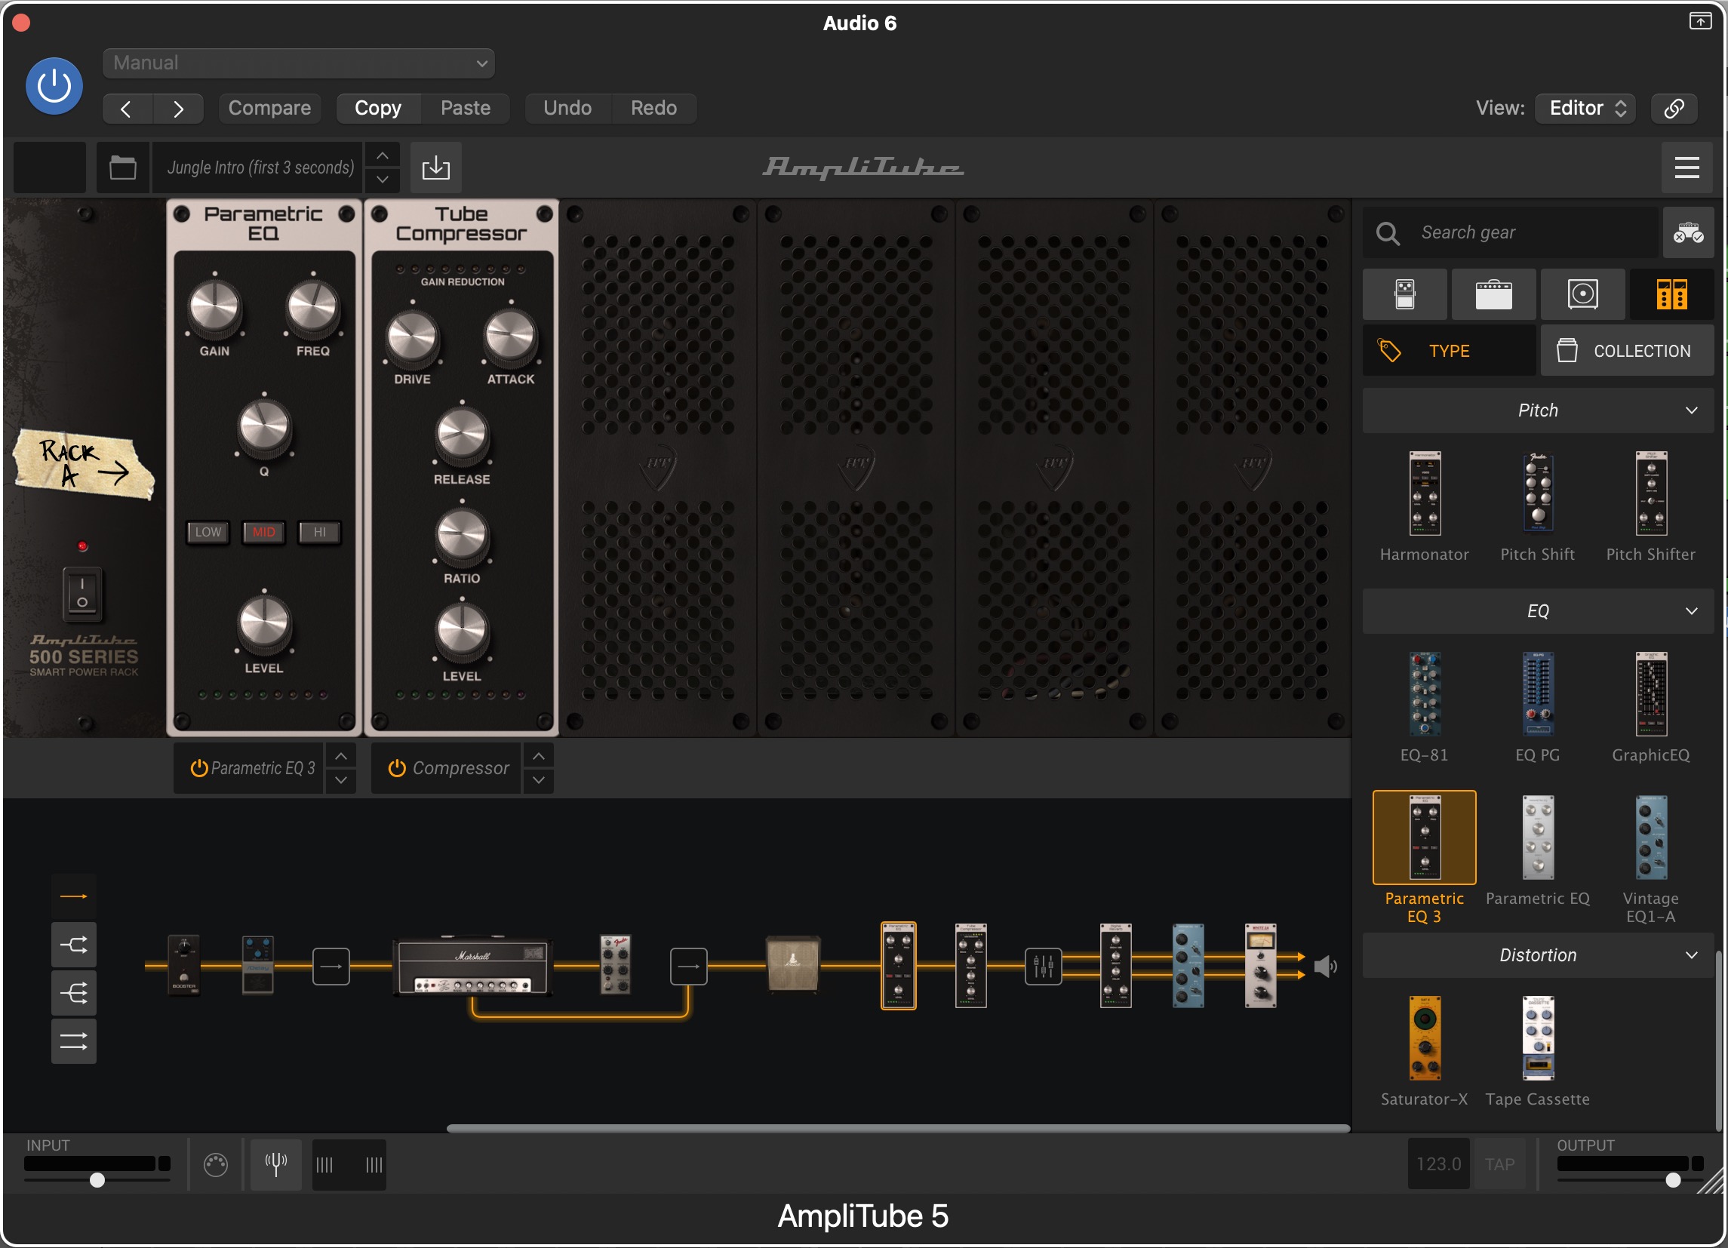1728x1248 pixels.
Task: Click the output speaker icon in chain
Action: 1326,967
